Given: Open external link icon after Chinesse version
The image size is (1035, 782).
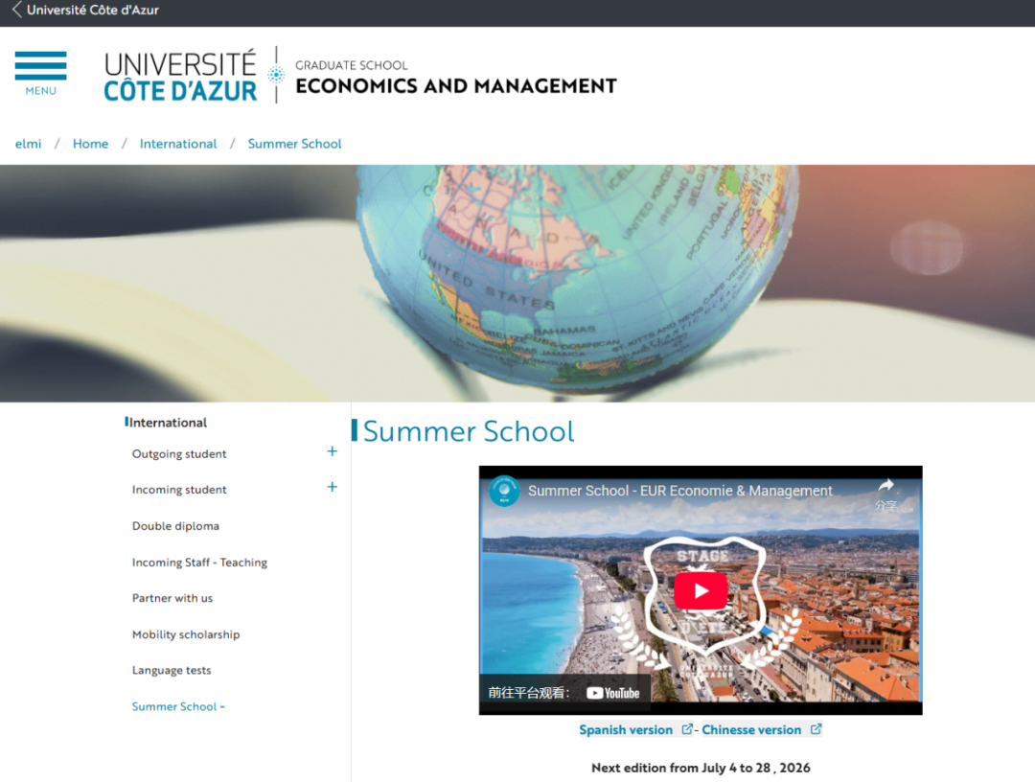Looking at the screenshot, I should tap(816, 729).
